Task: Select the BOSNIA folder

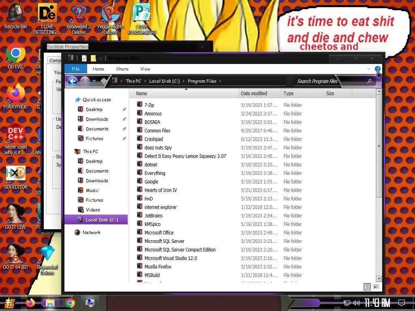Action: click(152, 122)
